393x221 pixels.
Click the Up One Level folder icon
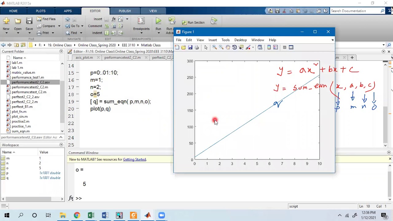(17, 45)
